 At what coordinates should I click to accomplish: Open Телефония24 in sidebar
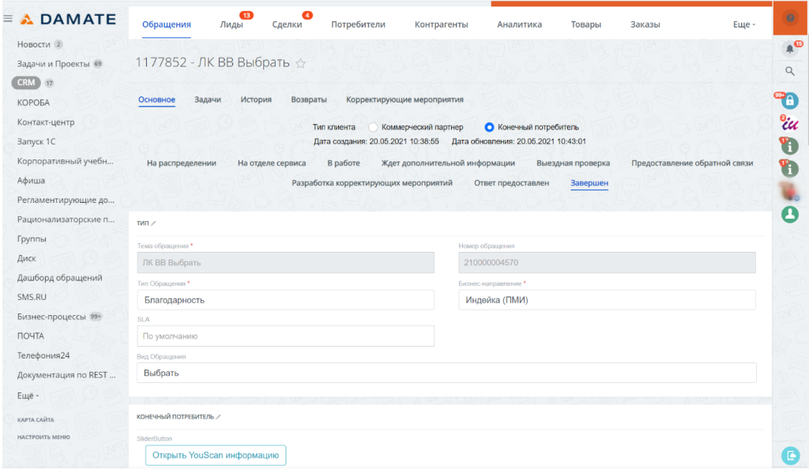[x=43, y=355]
